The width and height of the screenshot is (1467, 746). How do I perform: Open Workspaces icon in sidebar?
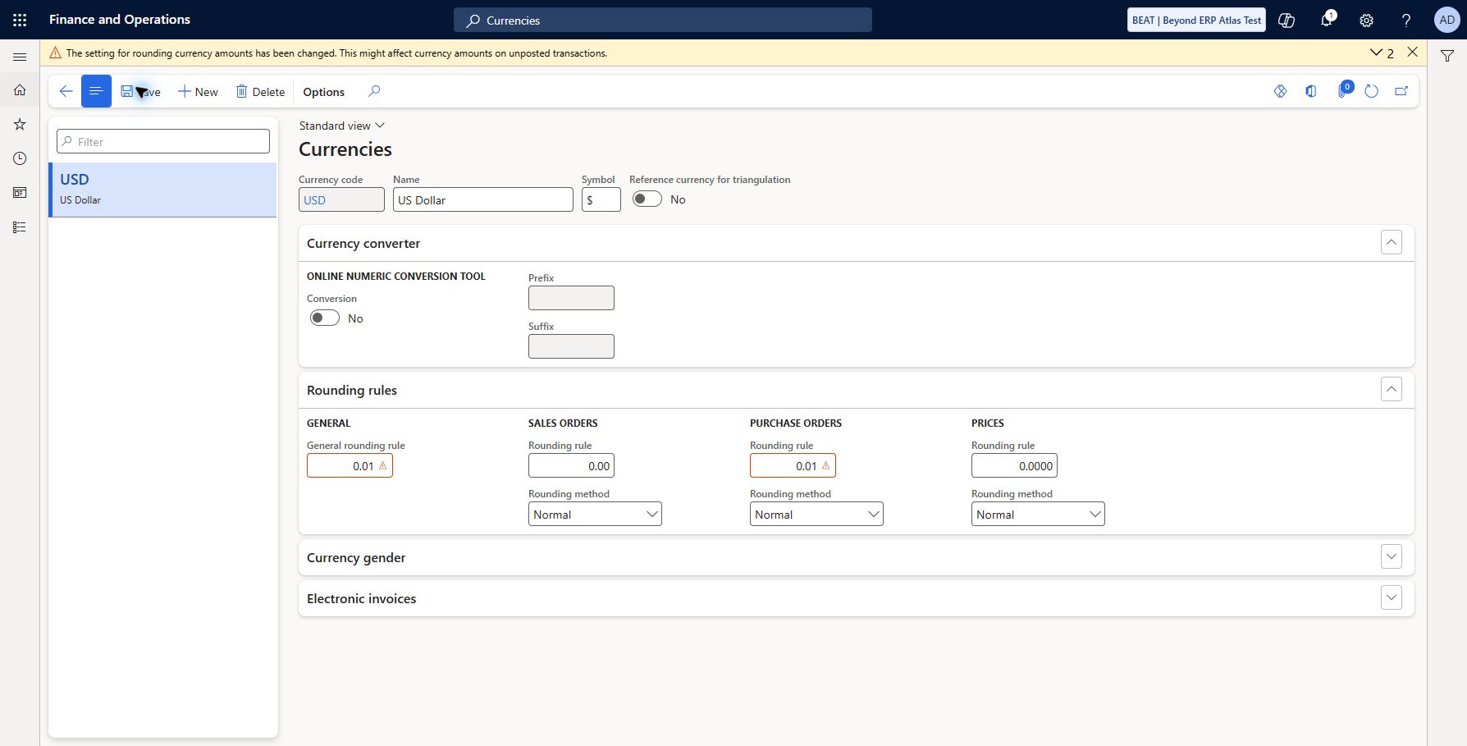(20, 193)
